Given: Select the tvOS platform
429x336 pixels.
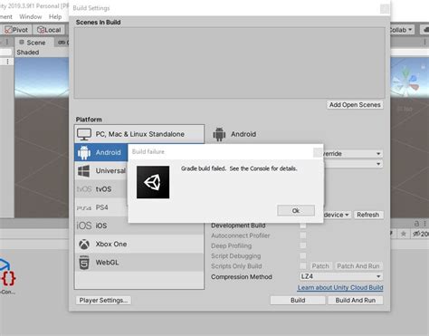Looking at the screenshot, I should (x=101, y=189).
